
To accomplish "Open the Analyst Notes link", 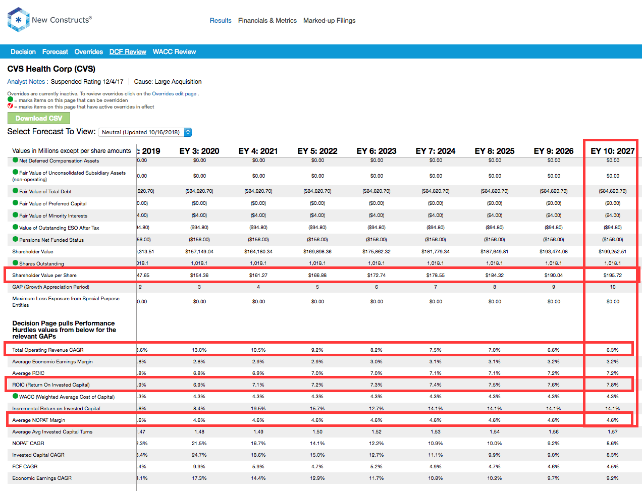I will tap(26, 82).
